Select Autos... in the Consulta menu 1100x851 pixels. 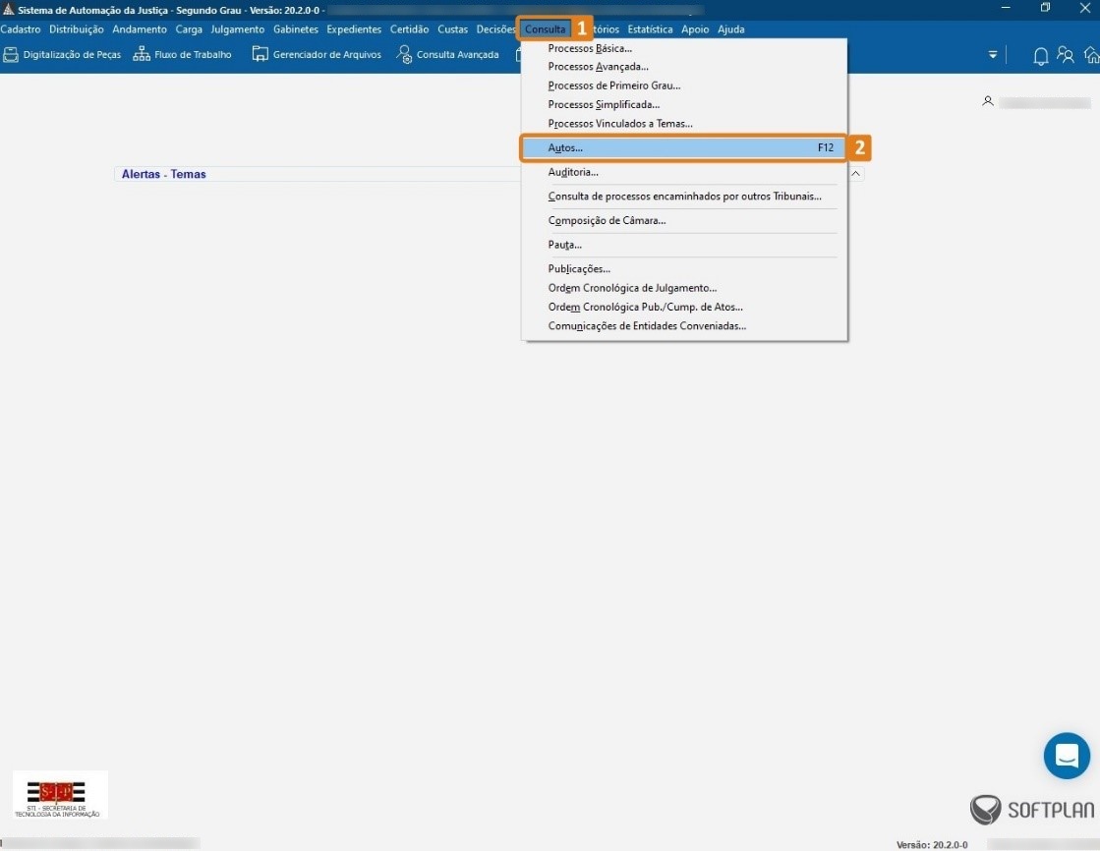click(565, 148)
